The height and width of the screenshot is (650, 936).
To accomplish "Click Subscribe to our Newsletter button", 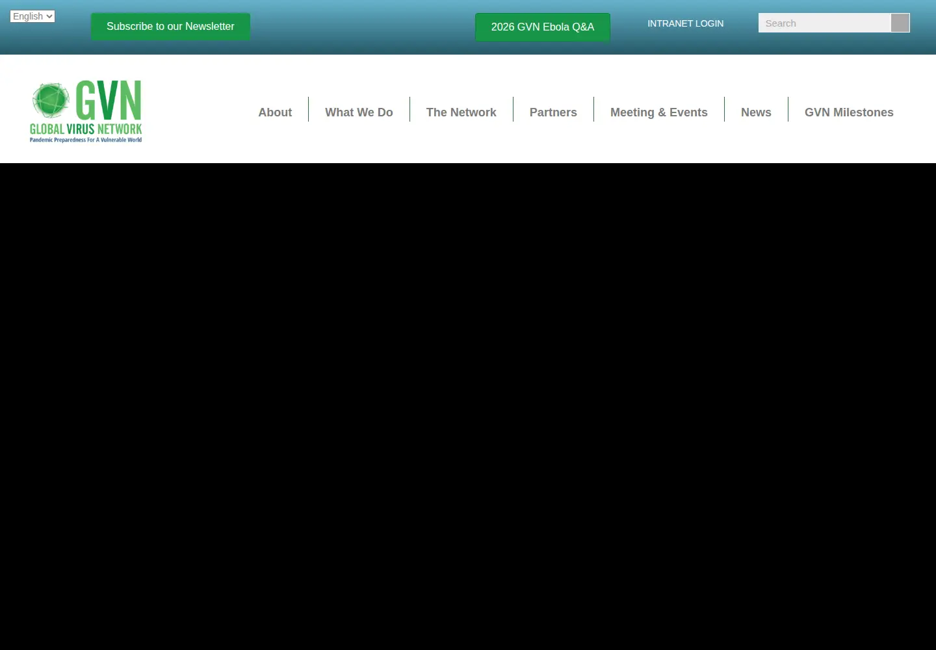I will tap(170, 27).
